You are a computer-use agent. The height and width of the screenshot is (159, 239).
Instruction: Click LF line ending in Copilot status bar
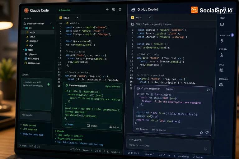(169, 155)
